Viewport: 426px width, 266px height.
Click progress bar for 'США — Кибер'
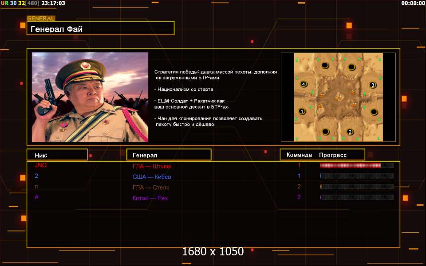coord(356,176)
